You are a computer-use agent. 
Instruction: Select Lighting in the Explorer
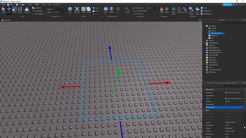(211, 45)
